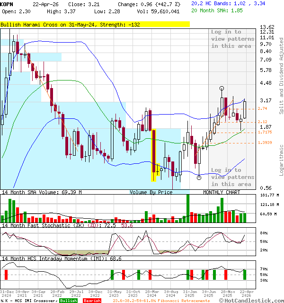This screenshot has width=284, height=303.
Task: Click the KOPN ticker symbol
Action: 7,4
